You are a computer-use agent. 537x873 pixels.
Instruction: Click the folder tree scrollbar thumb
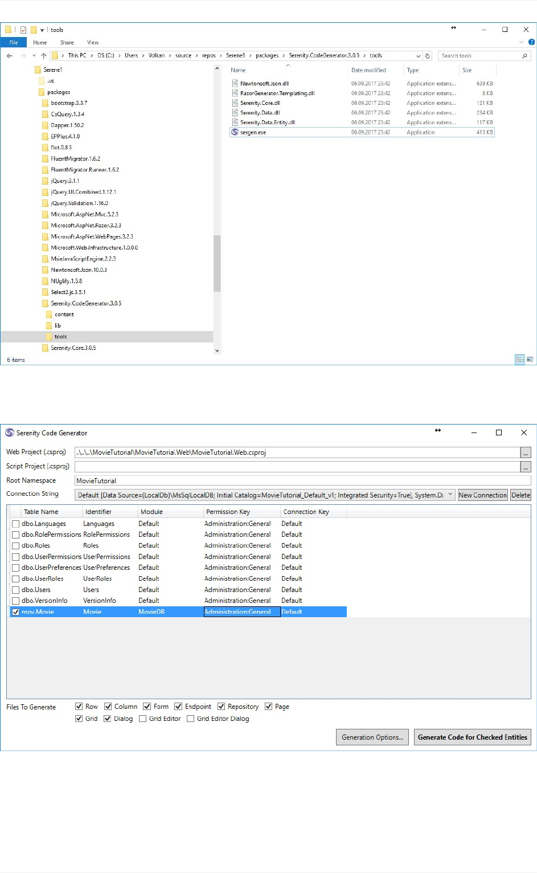tap(217, 263)
